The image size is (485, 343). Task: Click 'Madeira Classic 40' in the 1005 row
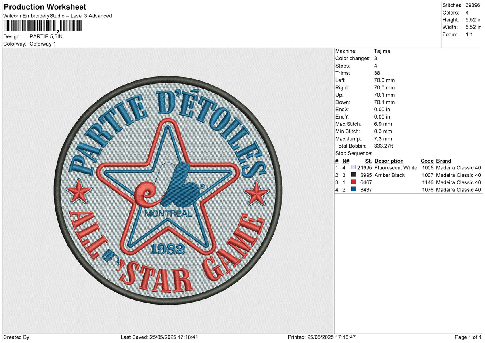pyautogui.click(x=458, y=168)
